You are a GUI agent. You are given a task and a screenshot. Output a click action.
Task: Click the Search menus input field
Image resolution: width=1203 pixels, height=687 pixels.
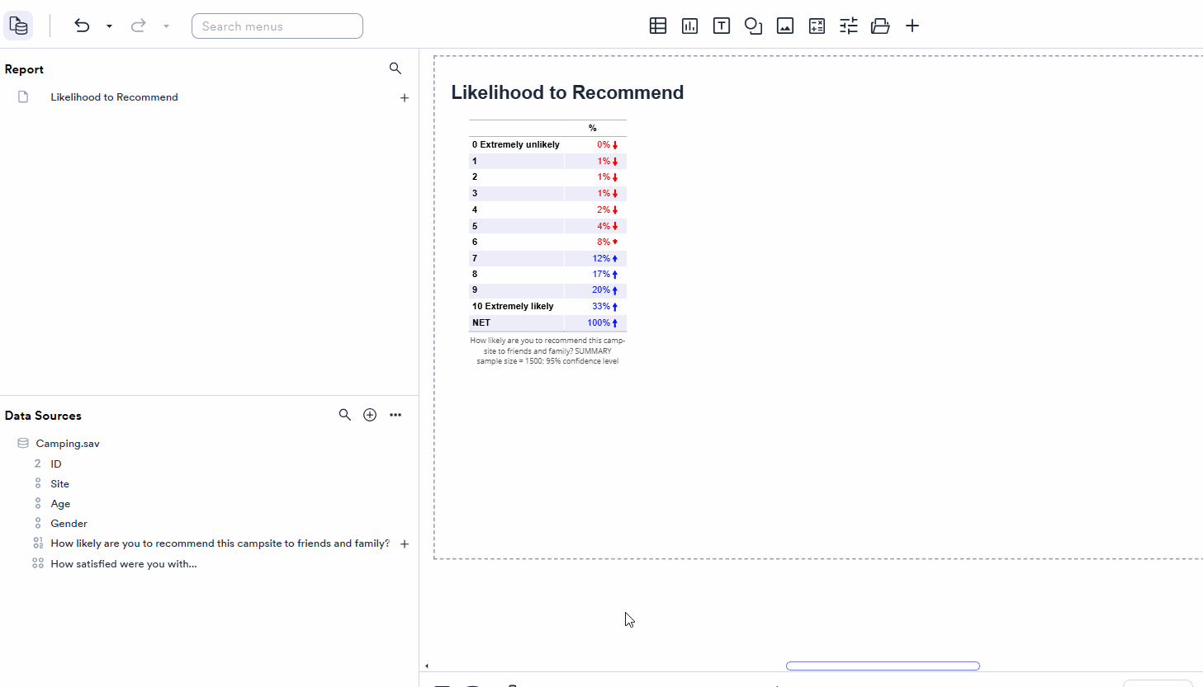277,26
